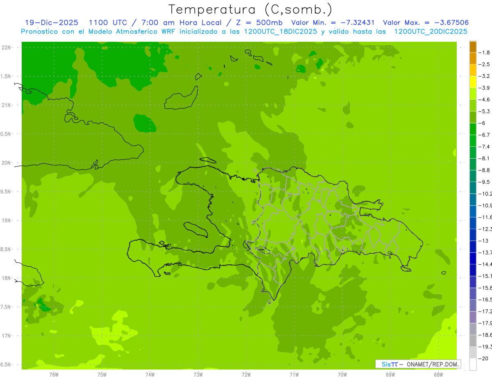This screenshot has width=492, height=380.
Task: Click the '1100 UTC / 7:00 am Hora Local' text
Action: tap(155, 23)
